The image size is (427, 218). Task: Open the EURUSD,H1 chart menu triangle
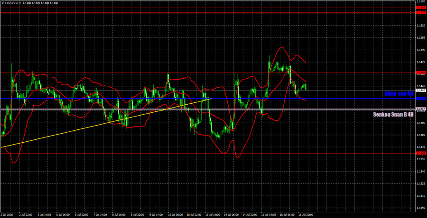pyautogui.click(x=3, y=3)
